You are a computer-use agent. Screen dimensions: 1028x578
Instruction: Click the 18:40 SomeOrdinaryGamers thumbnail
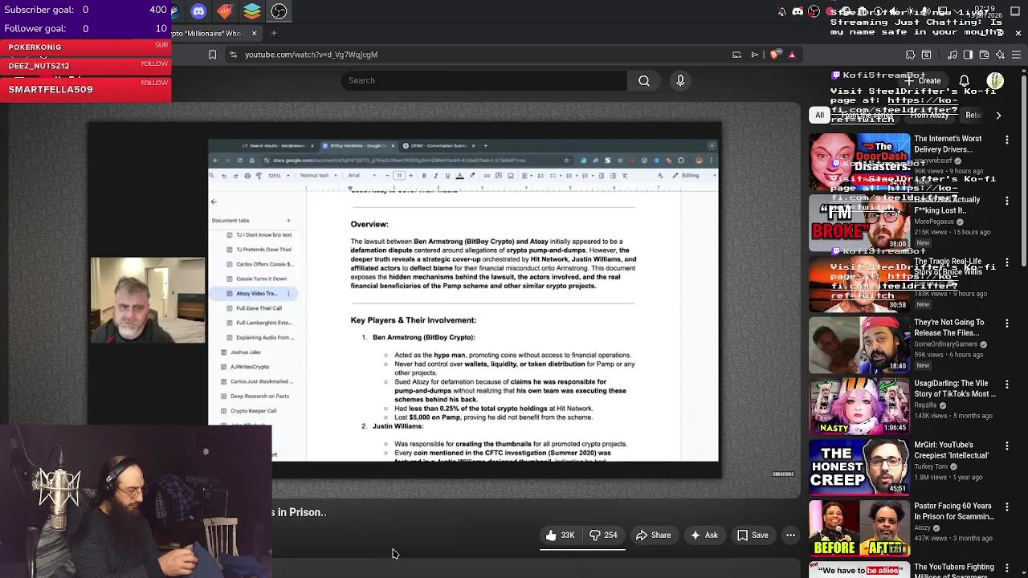(x=859, y=345)
